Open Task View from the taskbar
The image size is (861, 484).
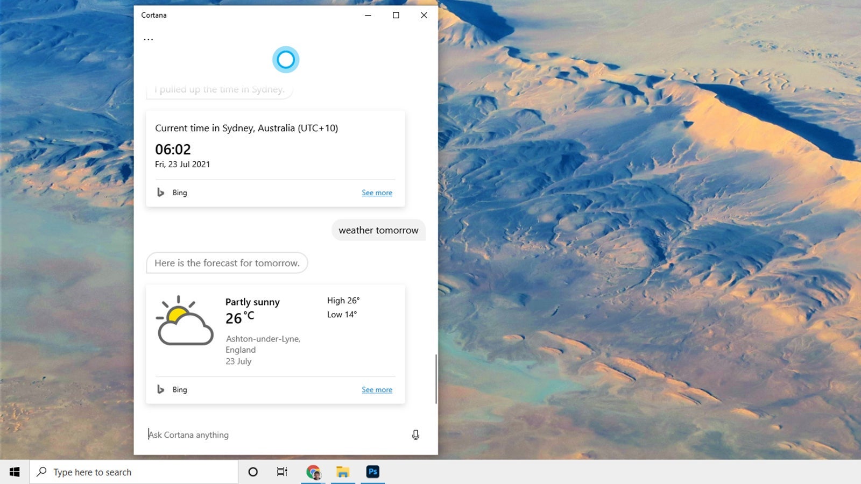[282, 472]
